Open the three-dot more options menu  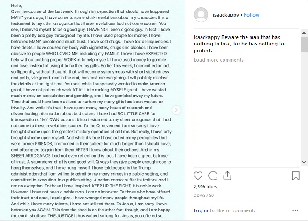click(295, 210)
